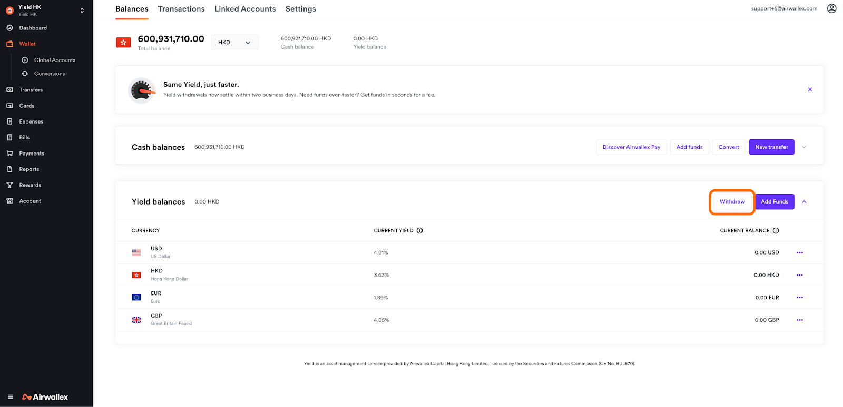Screen dimensions: 843x407
Task: Switch the Yield HK account selector
Action: (82, 10)
